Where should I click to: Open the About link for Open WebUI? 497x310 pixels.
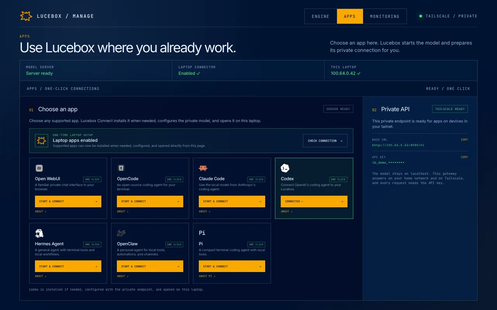coord(41,212)
